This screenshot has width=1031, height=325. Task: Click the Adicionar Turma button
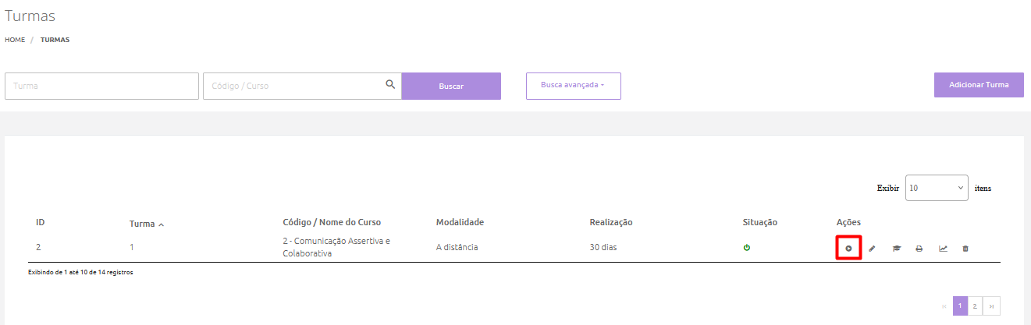(x=979, y=84)
